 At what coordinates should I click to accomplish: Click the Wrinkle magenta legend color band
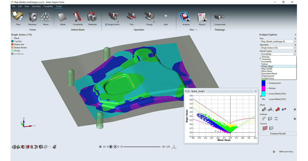[263, 88]
